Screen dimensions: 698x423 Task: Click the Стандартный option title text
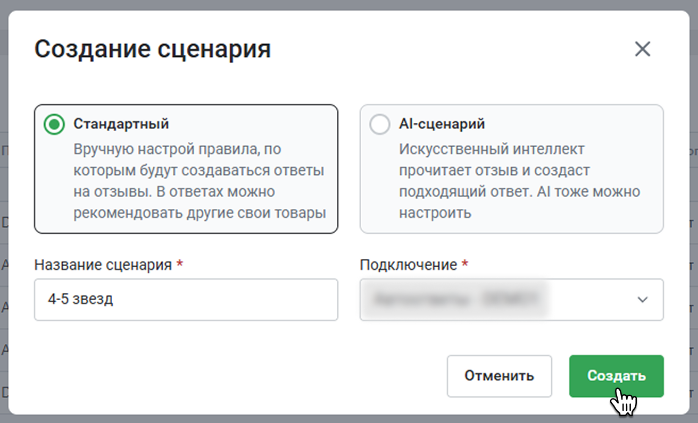click(x=121, y=124)
